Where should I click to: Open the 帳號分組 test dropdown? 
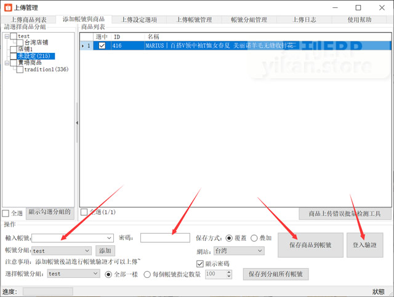point(87,251)
